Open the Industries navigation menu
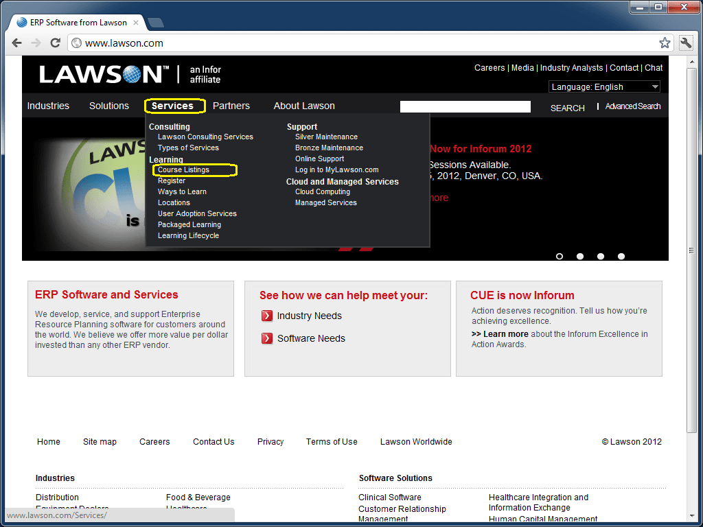This screenshot has width=703, height=527. coord(48,106)
